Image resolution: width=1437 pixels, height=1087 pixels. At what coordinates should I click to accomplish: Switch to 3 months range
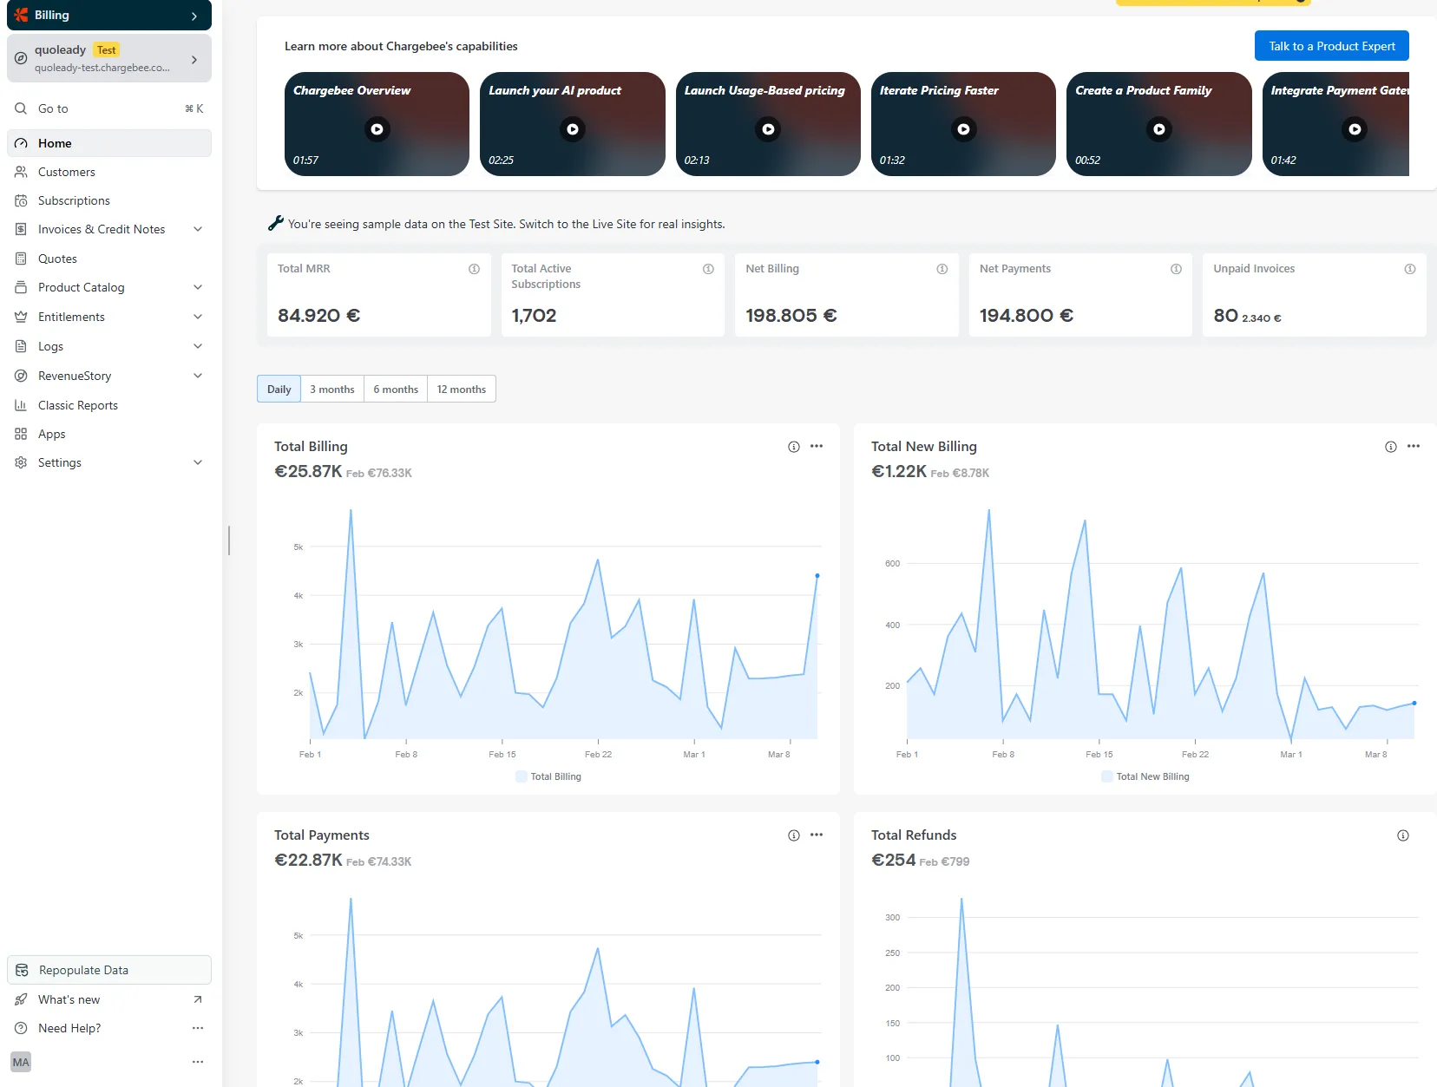332,389
